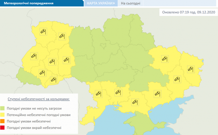218x135 pixels.
Task: Click the red legend color swatch
Action: 4,128
